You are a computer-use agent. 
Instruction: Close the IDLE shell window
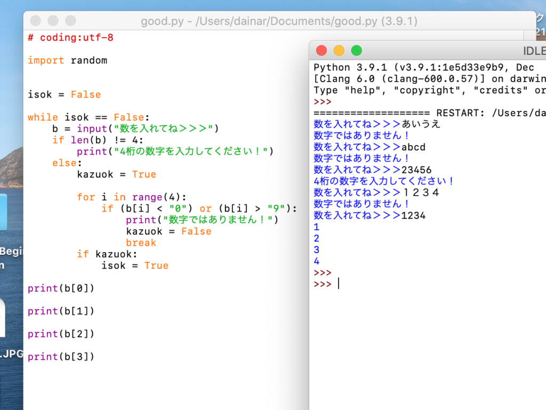point(322,51)
